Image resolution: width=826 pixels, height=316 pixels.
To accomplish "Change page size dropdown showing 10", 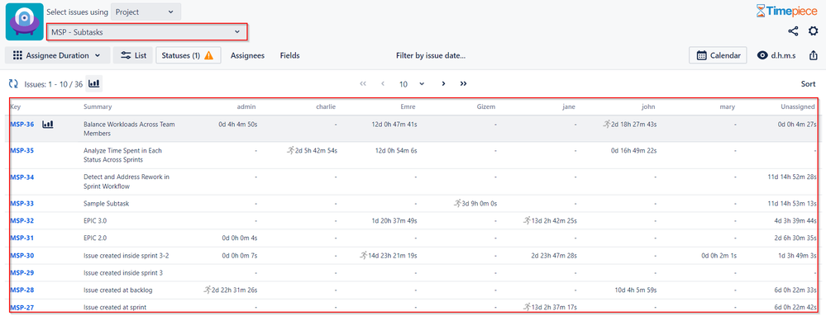I will pos(412,83).
